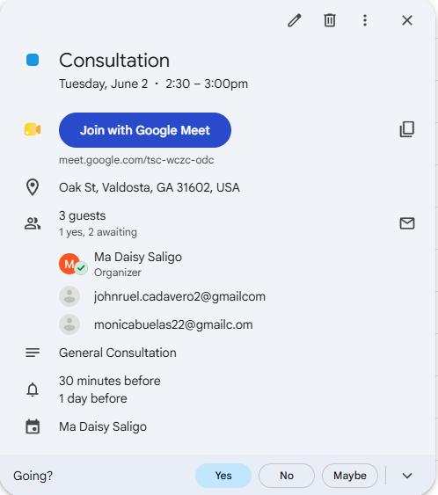Join with Google Meet button
Image resolution: width=438 pixels, height=495 pixels.
pyautogui.click(x=145, y=130)
